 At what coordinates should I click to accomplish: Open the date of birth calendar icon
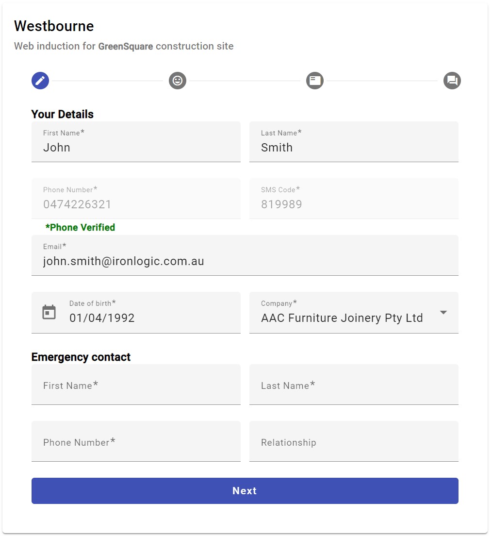tap(49, 312)
